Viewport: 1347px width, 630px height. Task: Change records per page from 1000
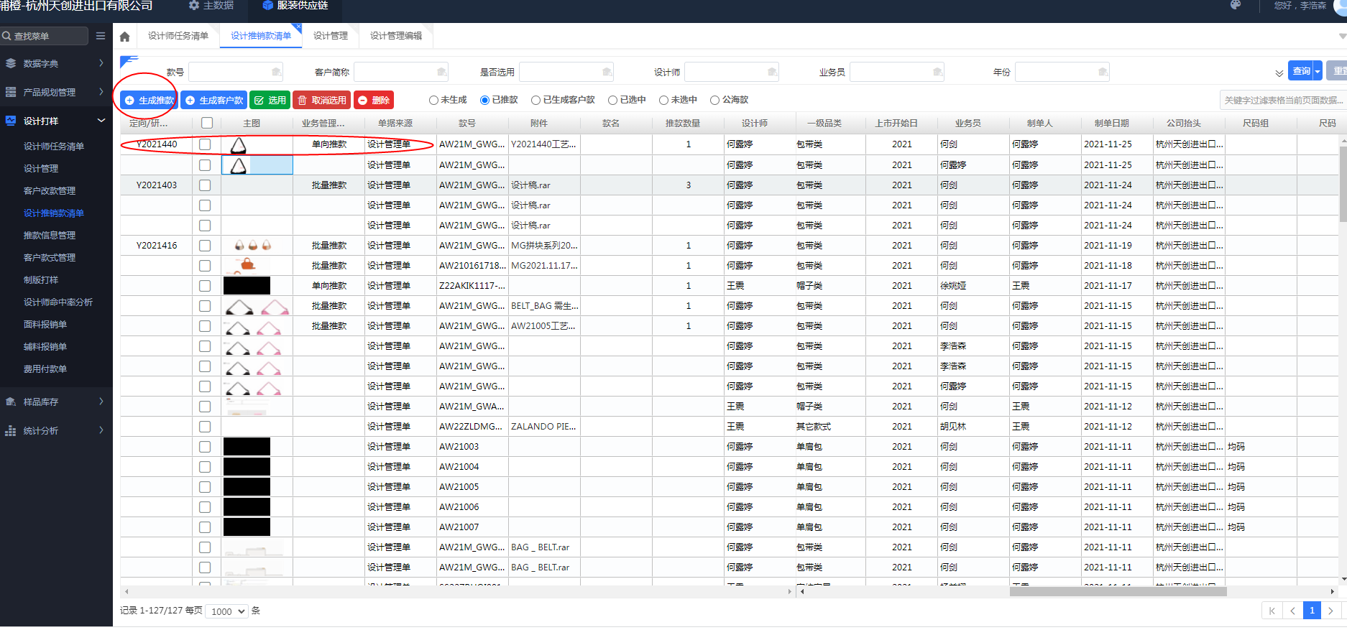tap(227, 611)
